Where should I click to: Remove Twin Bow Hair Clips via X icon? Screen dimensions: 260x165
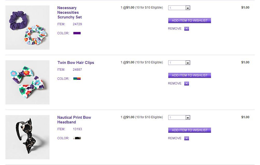[x=187, y=84]
